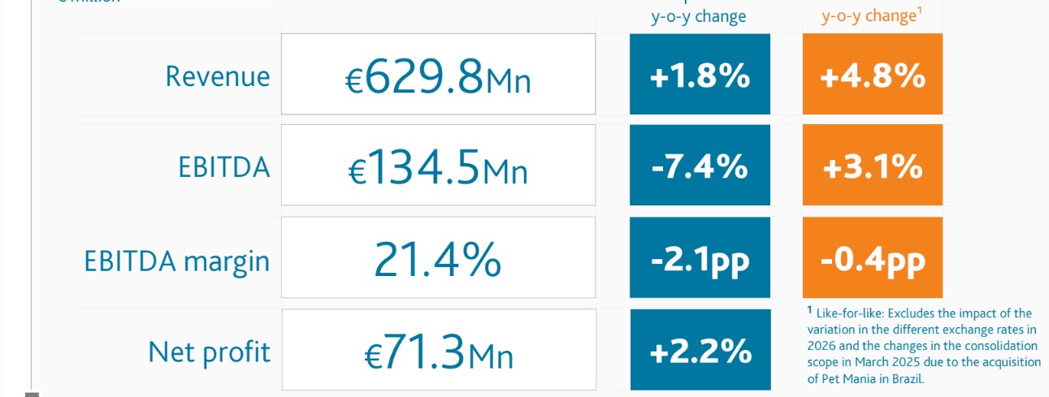Select the €71.3Mn net profit box
The height and width of the screenshot is (397, 1049).
(438, 350)
